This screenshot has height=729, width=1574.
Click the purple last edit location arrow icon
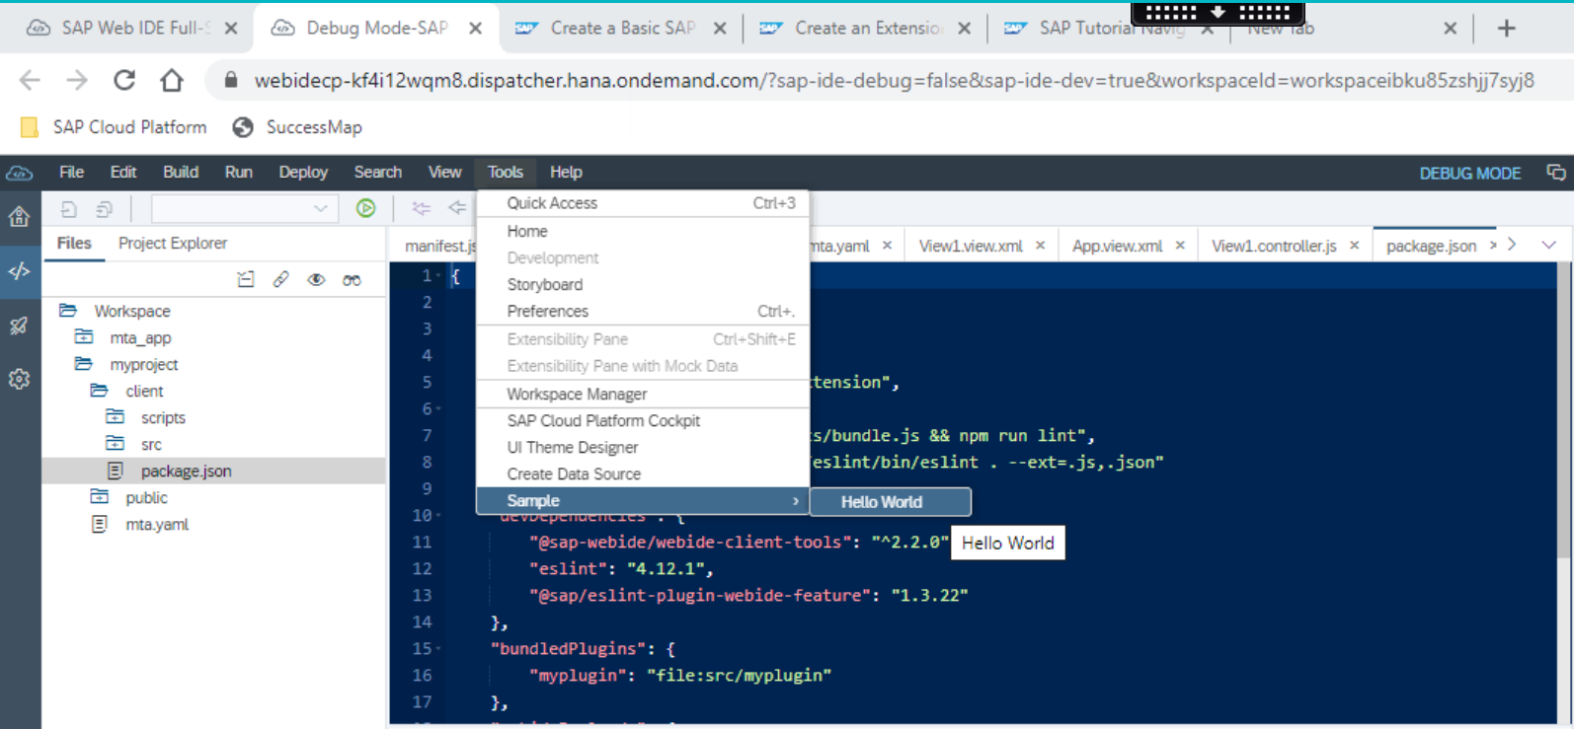[422, 208]
